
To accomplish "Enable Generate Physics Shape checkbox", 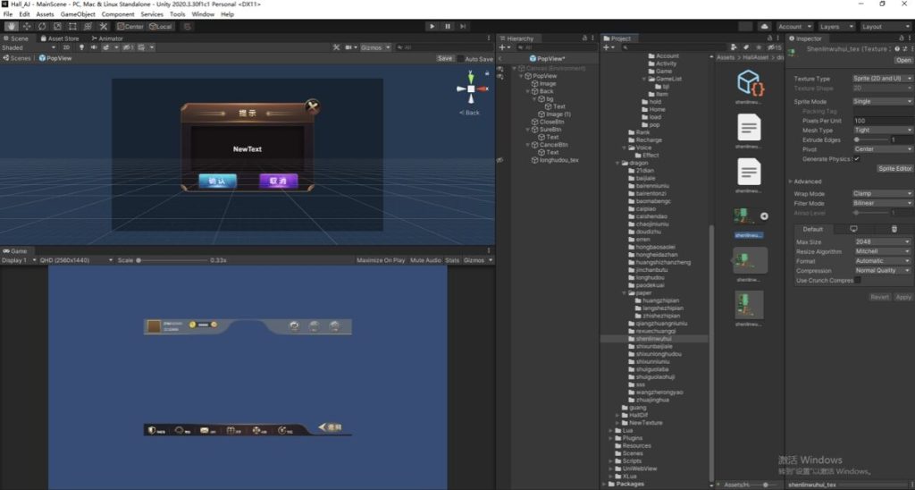I will pyautogui.click(x=857, y=159).
